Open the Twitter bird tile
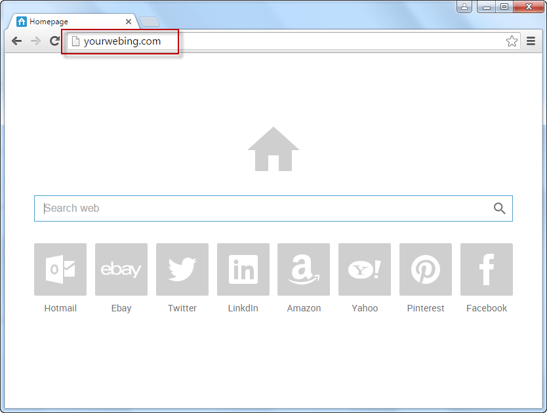The height and width of the screenshot is (413, 547). click(x=182, y=269)
